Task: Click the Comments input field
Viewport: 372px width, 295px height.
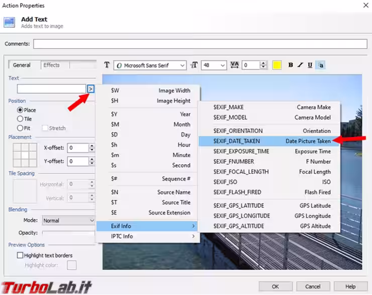Action: point(200,44)
